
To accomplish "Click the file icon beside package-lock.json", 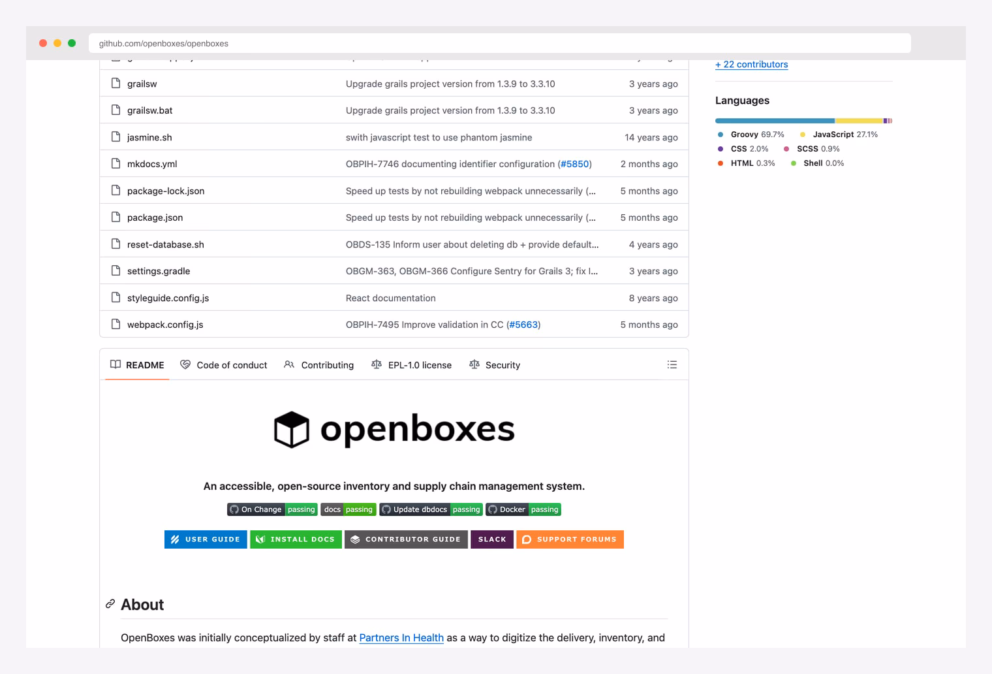I will [116, 190].
